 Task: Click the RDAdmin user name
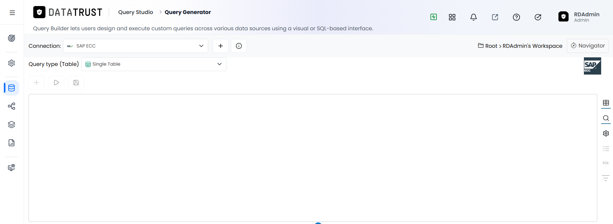pos(586,14)
